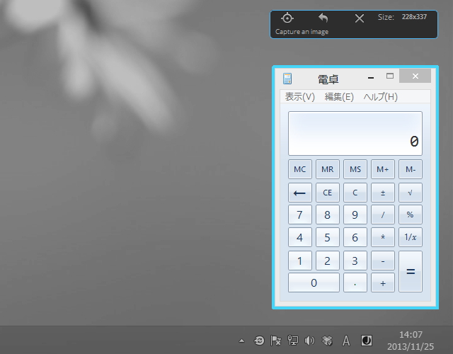Click the undo arrow in capture toolbar
The height and width of the screenshot is (354, 453).
pos(323,18)
